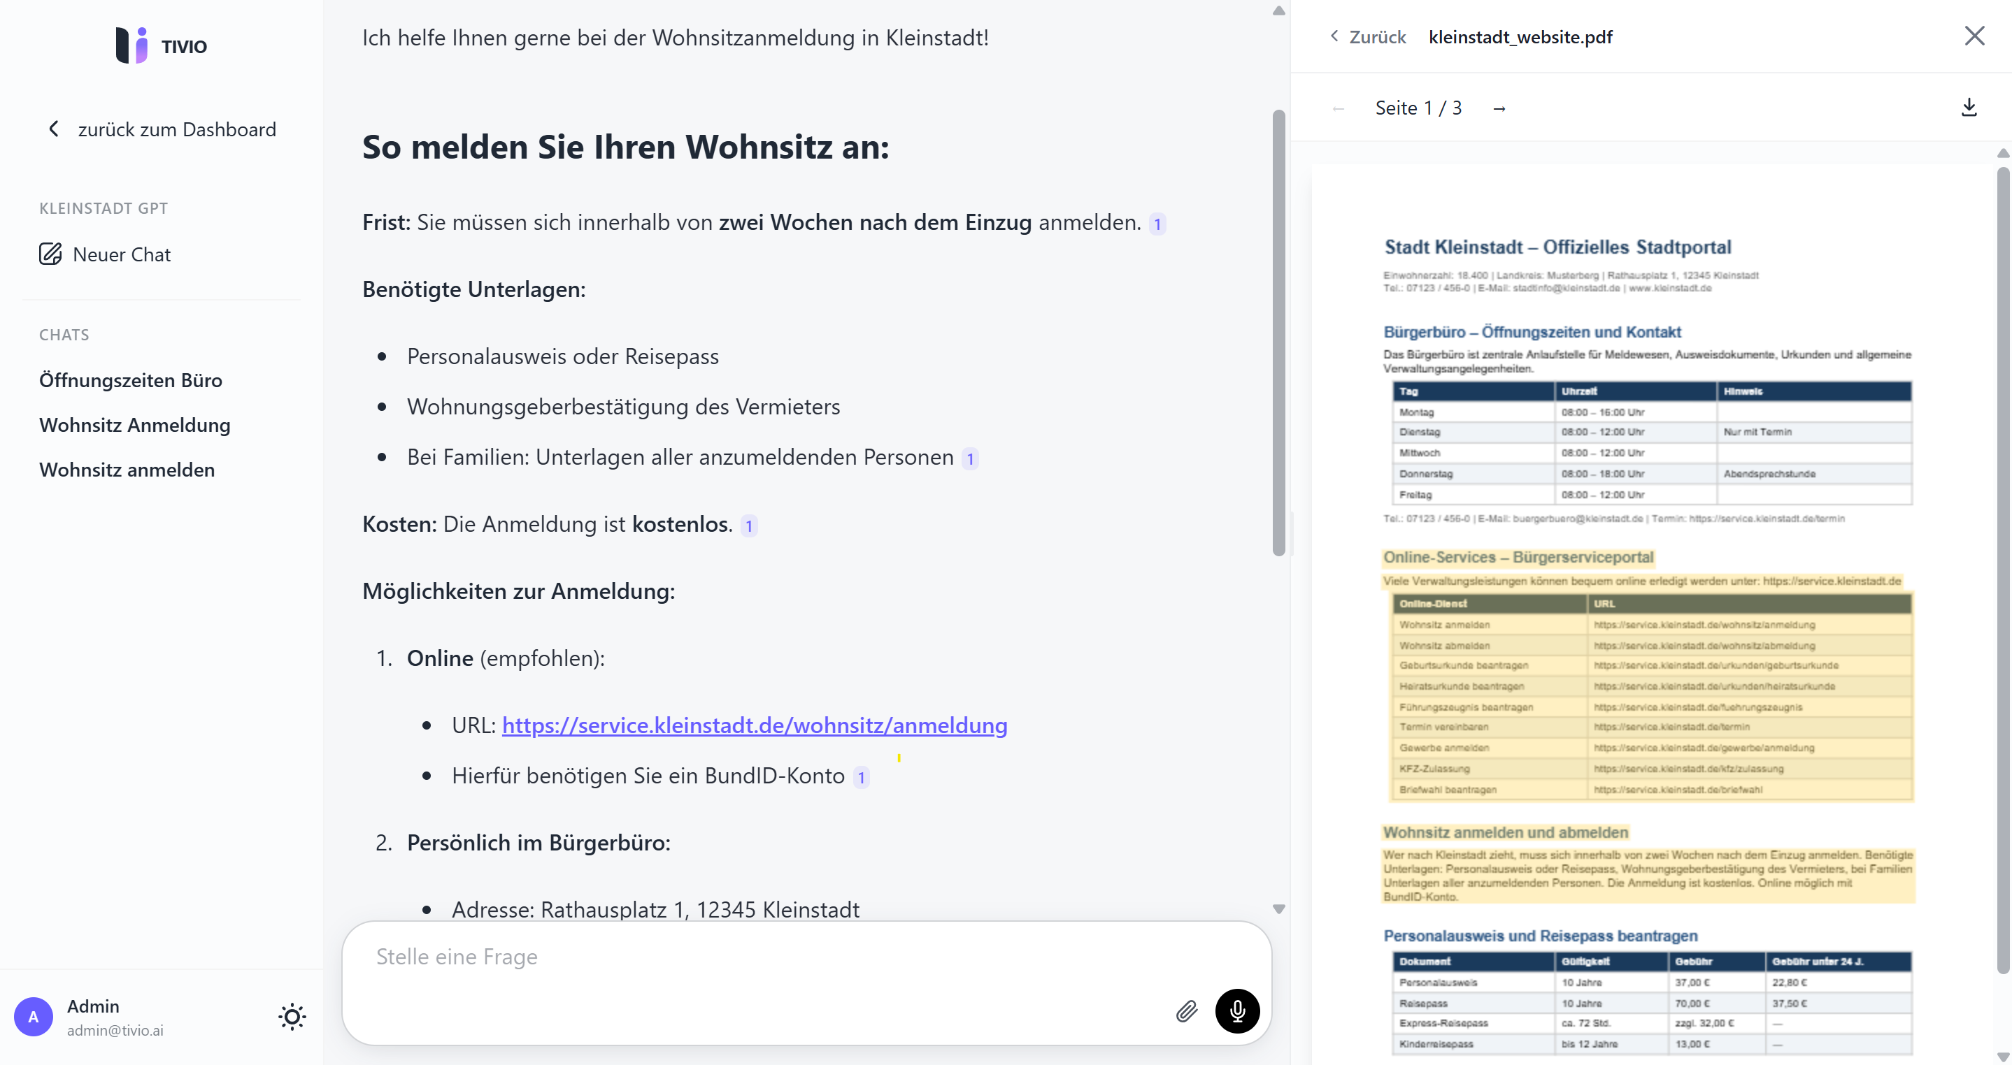2012x1065 pixels.
Task: Close the PDF viewer panel
Action: (x=1974, y=36)
